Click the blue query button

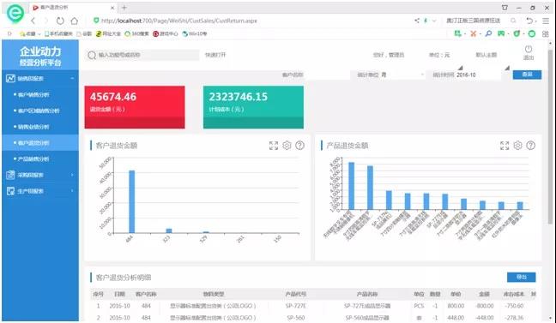click(x=527, y=75)
